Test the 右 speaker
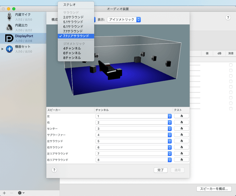The height and width of the screenshot is (196, 236). pyautogui.click(x=181, y=122)
